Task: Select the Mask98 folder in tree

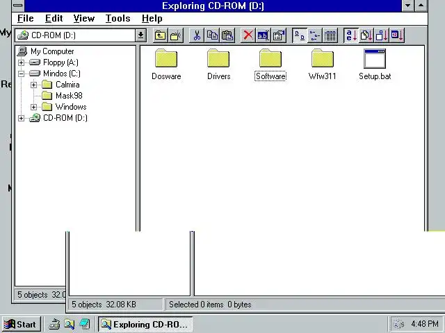Action: 69,96
